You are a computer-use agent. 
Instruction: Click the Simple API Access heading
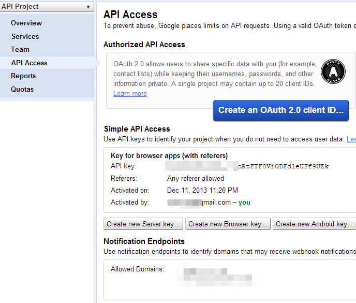137,129
